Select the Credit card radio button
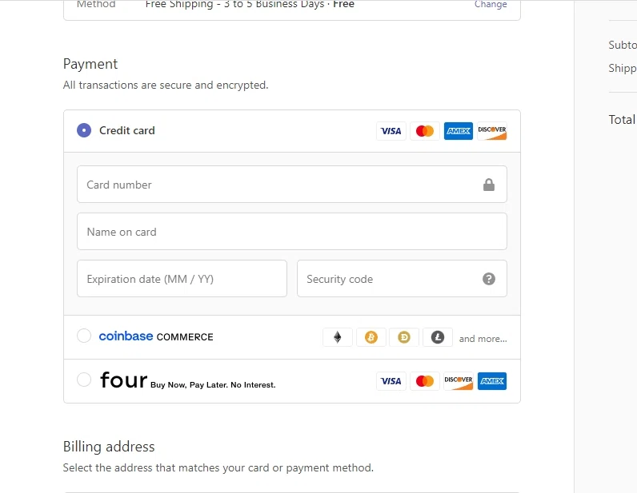The width and height of the screenshot is (637, 493). pyautogui.click(x=84, y=130)
